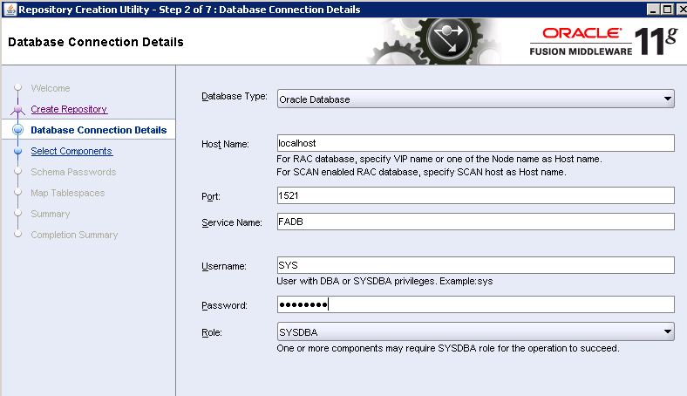Open the Create Repository link
The image size is (687, 396).
click(69, 109)
